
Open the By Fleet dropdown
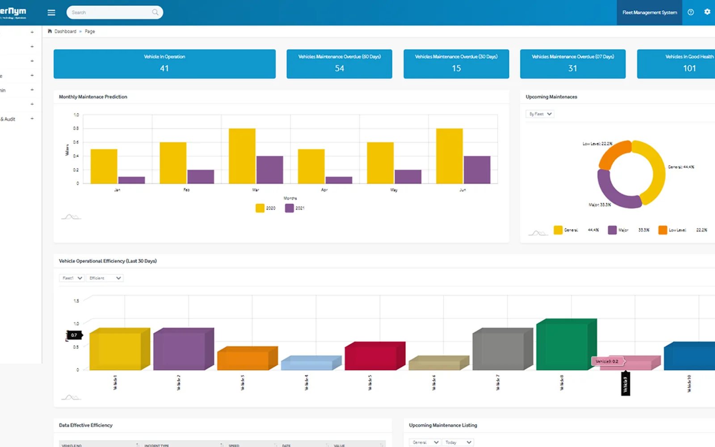coord(540,114)
